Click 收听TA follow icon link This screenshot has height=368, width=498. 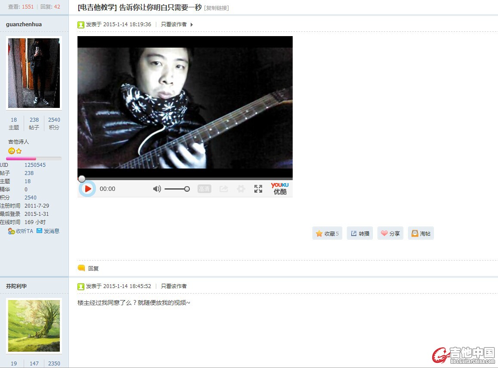[x=21, y=231]
